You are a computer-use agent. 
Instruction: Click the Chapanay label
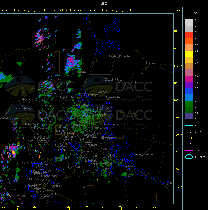tap(97, 133)
